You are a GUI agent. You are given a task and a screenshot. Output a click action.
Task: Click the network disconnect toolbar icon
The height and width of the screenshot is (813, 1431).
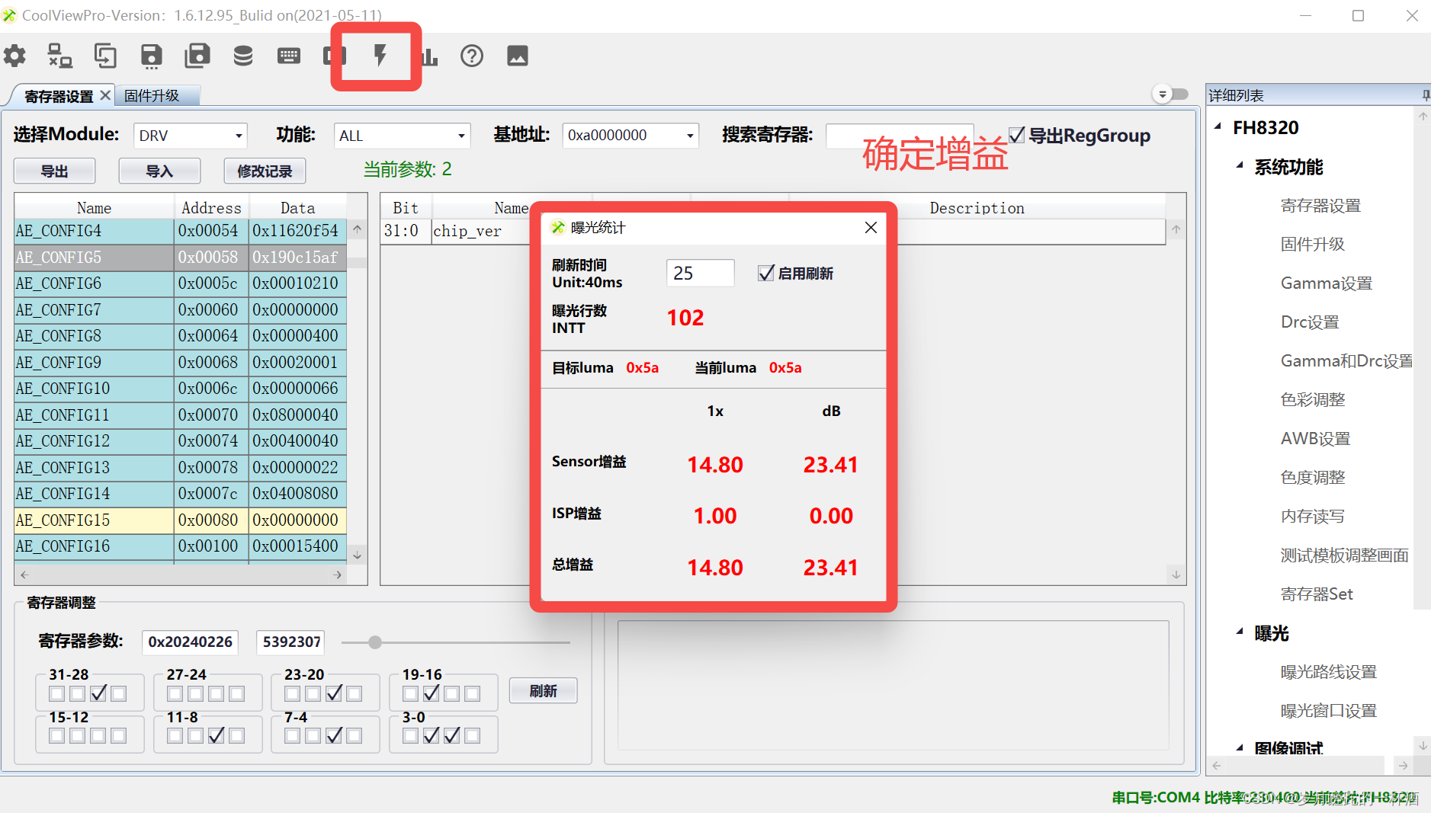[59, 56]
